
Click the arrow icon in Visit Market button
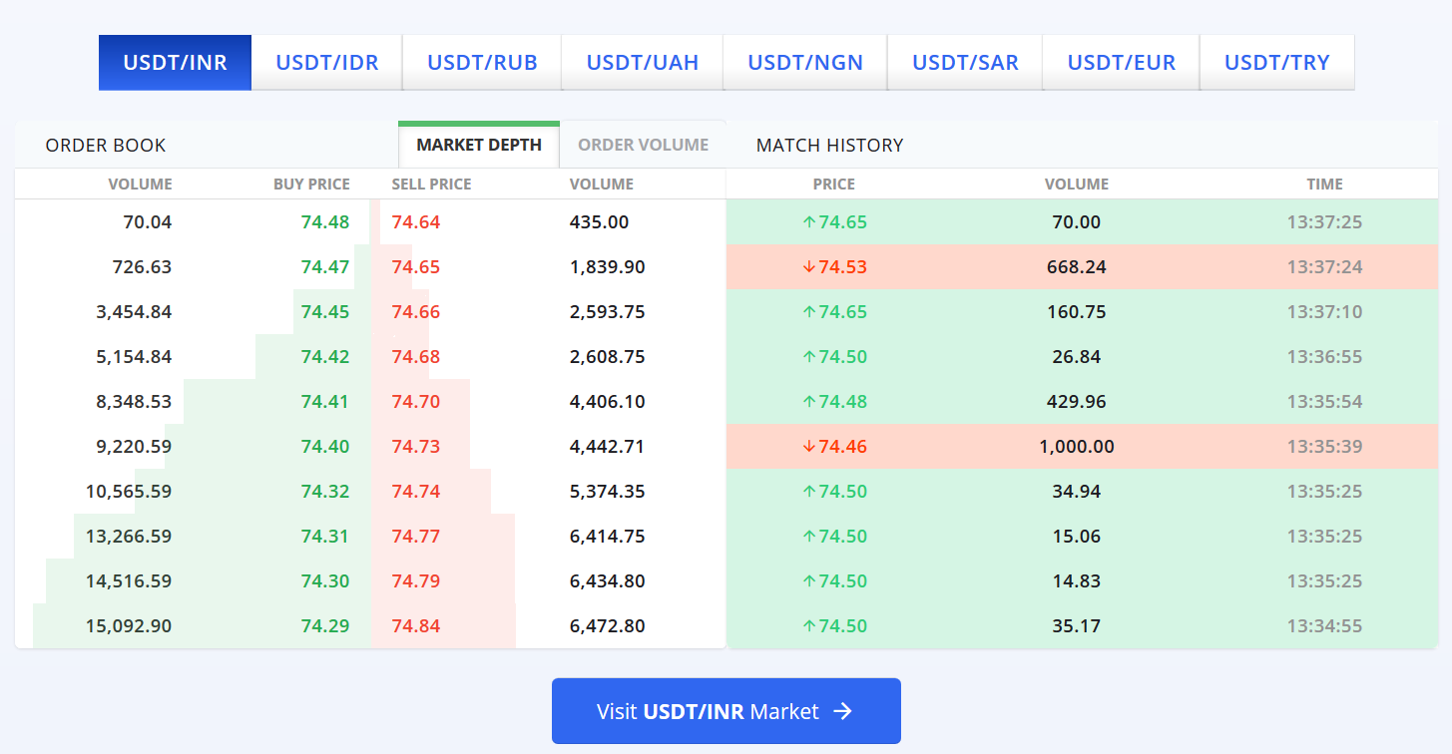(842, 711)
